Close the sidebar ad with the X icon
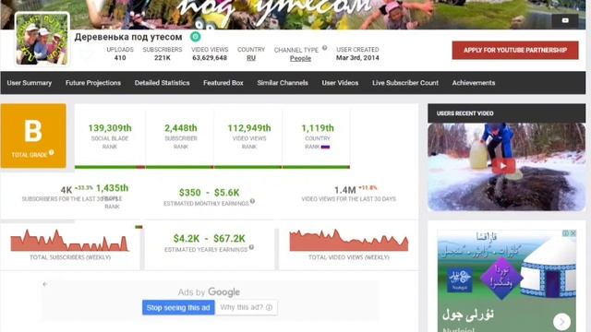Screen dimensions: 591x332 pos(573,233)
